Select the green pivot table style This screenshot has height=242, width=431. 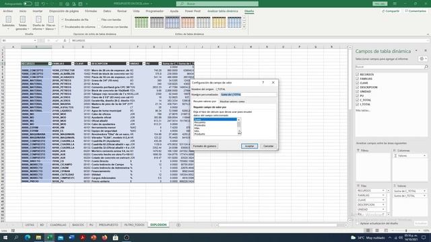(x=141, y=22)
